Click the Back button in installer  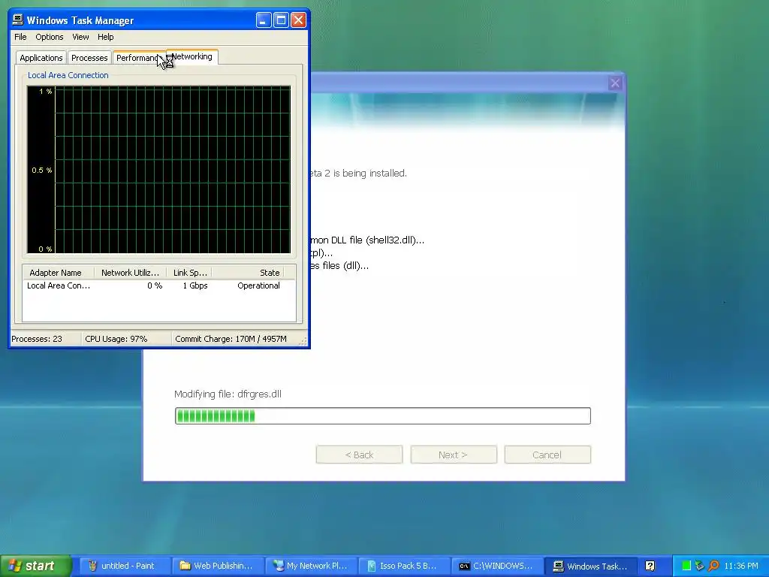click(x=360, y=455)
